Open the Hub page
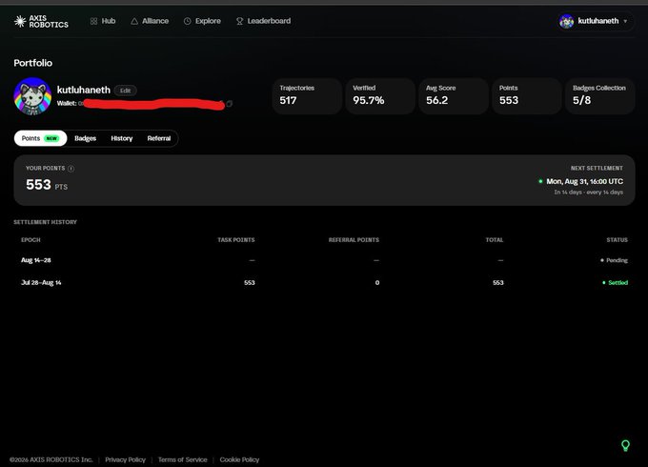This screenshot has width=648, height=467. coord(103,21)
